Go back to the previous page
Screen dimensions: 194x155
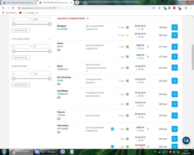pyautogui.click(x=3, y=8)
